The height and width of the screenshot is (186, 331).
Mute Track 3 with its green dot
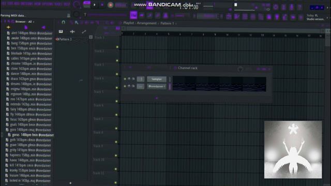(x=117, y=74)
